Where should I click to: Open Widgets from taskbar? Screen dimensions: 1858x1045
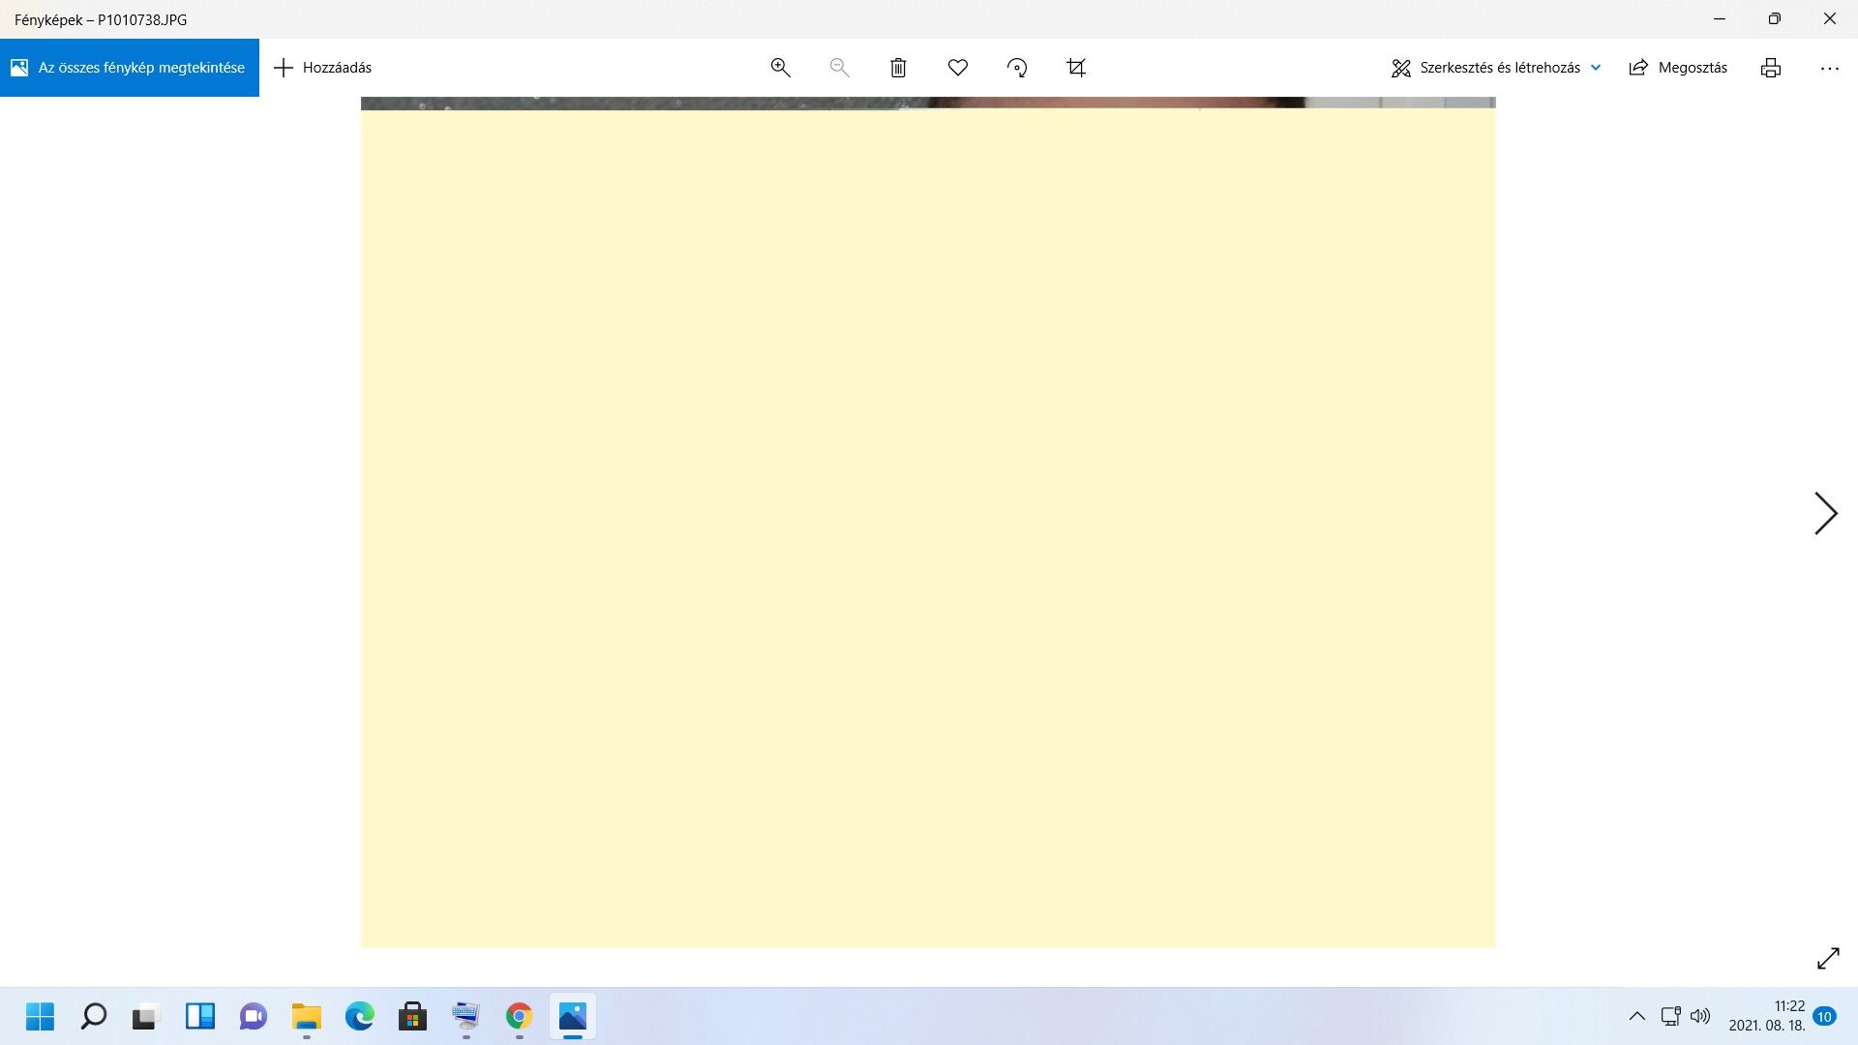click(199, 1017)
